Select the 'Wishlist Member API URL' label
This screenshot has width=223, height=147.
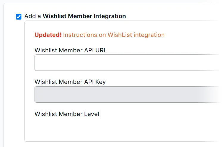point(71,50)
